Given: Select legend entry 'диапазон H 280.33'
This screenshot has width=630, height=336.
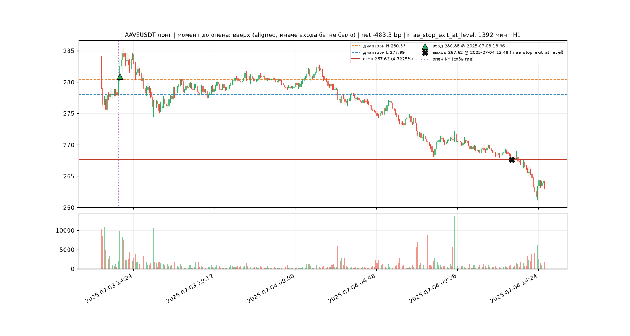Looking at the screenshot, I should pyautogui.click(x=384, y=46).
